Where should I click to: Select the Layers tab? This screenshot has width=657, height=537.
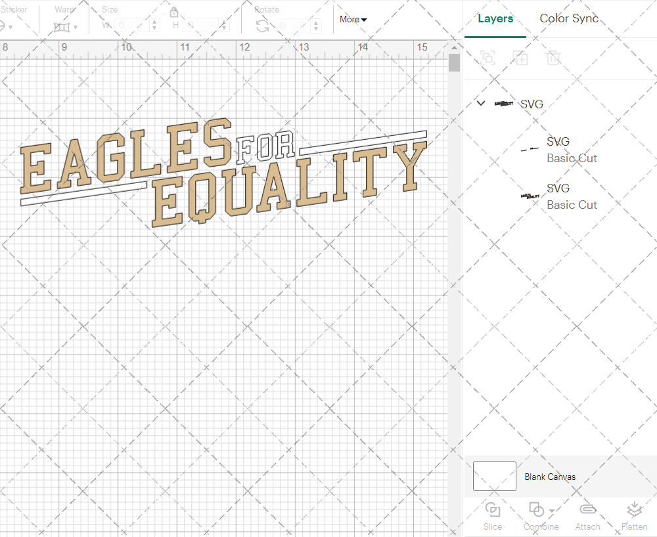495,18
